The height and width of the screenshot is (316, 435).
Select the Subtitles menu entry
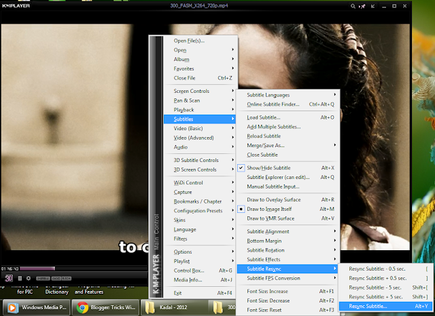(200, 119)
